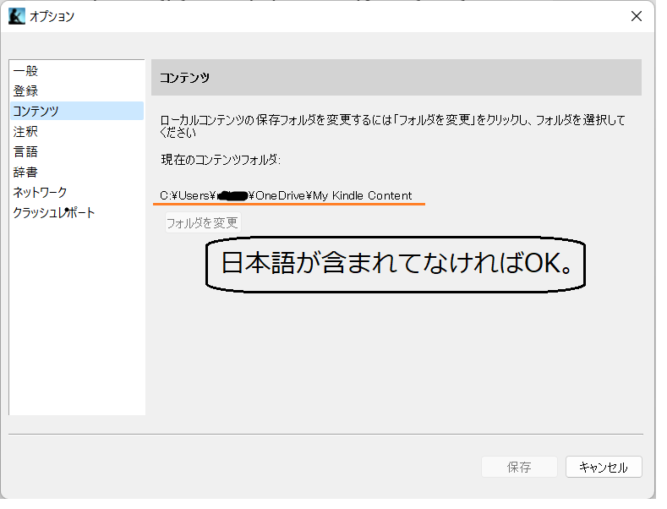Go to the ネットワーク settings page
Image resolution: width=667 pixels, height=509 pixels.
40,193
